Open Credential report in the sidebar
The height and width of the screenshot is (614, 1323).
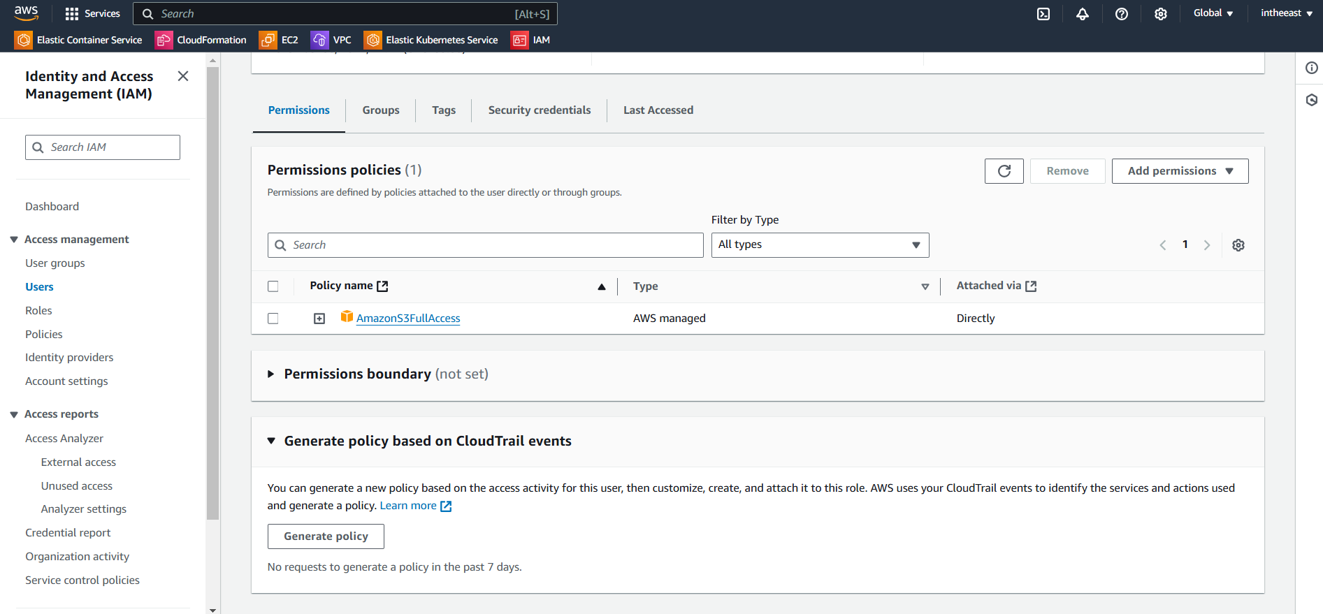click(x=68, y=533)
